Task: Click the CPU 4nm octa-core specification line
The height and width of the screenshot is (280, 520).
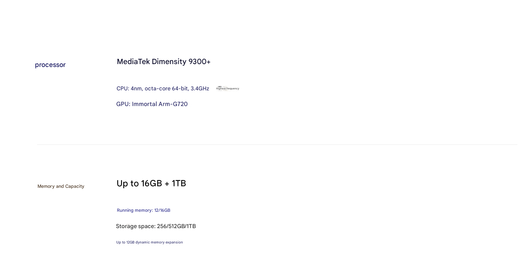Action: tap(163, 88)
